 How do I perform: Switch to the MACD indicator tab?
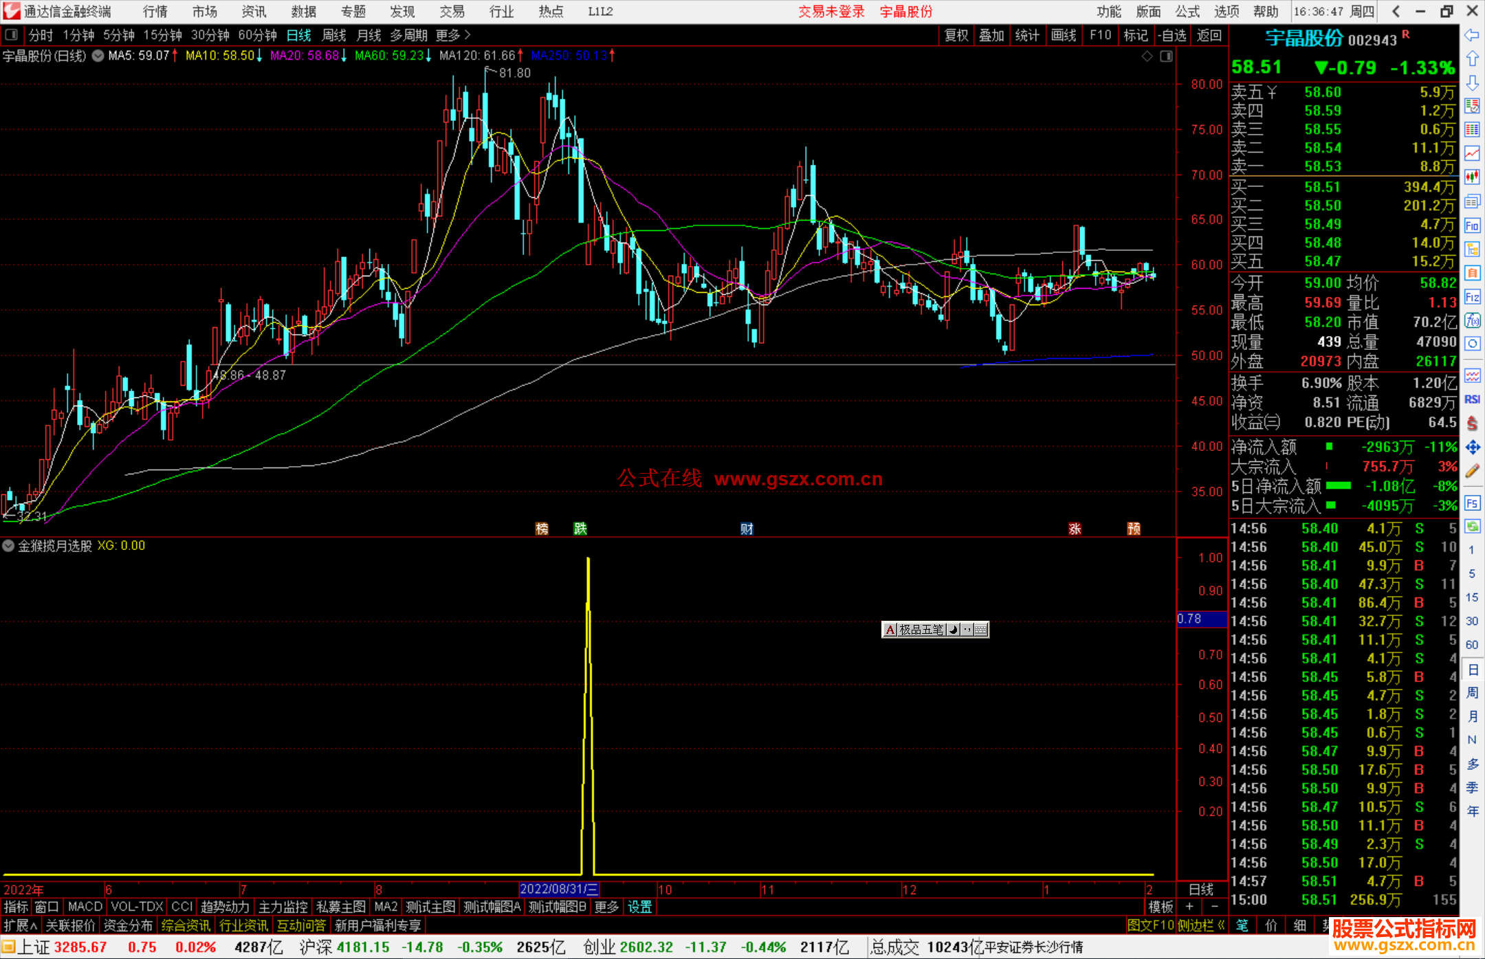point(85,907)
